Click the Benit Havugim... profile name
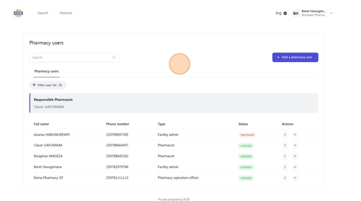Screen dimensions: 361x201 314,11
